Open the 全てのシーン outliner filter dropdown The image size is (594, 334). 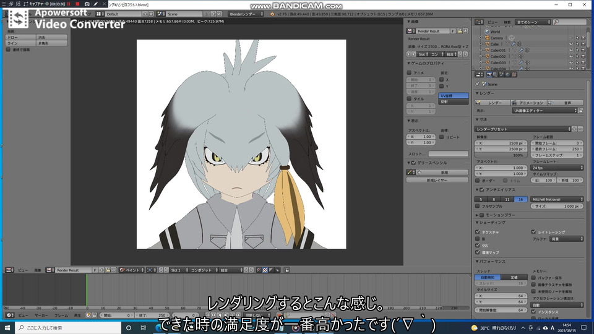[533, 22]
